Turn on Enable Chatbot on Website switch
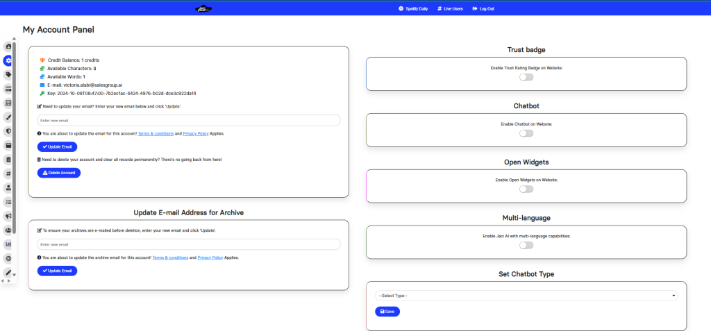This screenshot has height=331, width=711. pyautogui.click(x=526, y=133)
